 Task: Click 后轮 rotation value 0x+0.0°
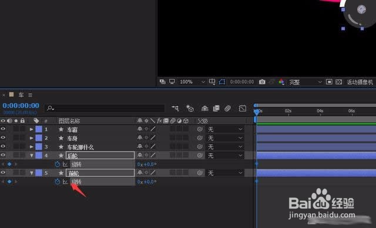click(147, 164)
